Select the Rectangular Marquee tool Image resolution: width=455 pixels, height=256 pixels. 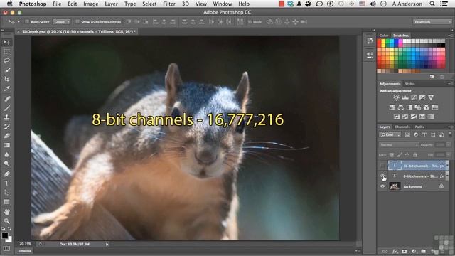pos(6,52)
